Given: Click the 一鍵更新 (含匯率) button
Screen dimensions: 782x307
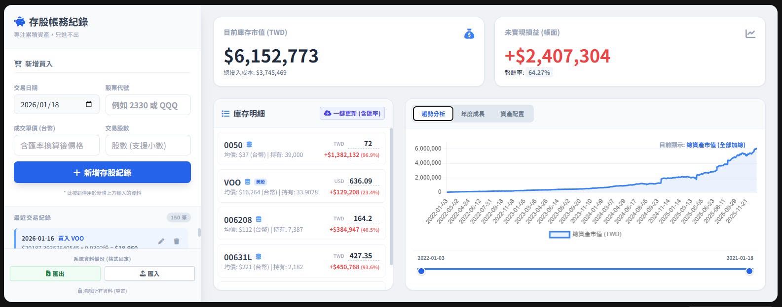Looking at the screenshot, I should [x=352, y=113].
